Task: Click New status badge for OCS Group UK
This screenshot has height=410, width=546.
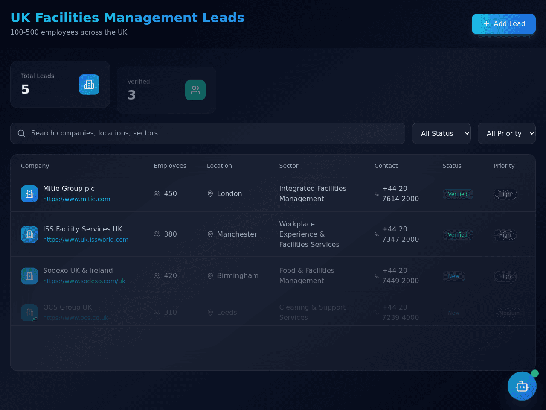Action: [454, 313]
